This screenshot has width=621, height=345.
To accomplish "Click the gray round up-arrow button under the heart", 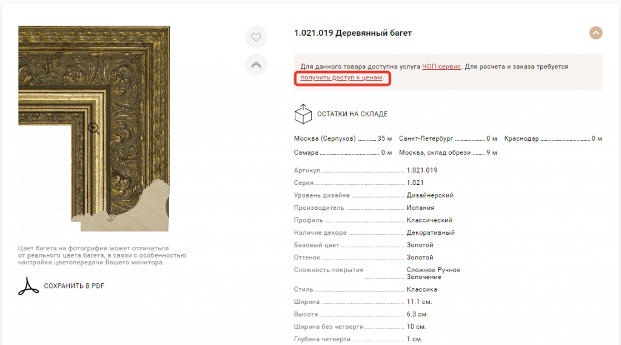I will point(256,64).
